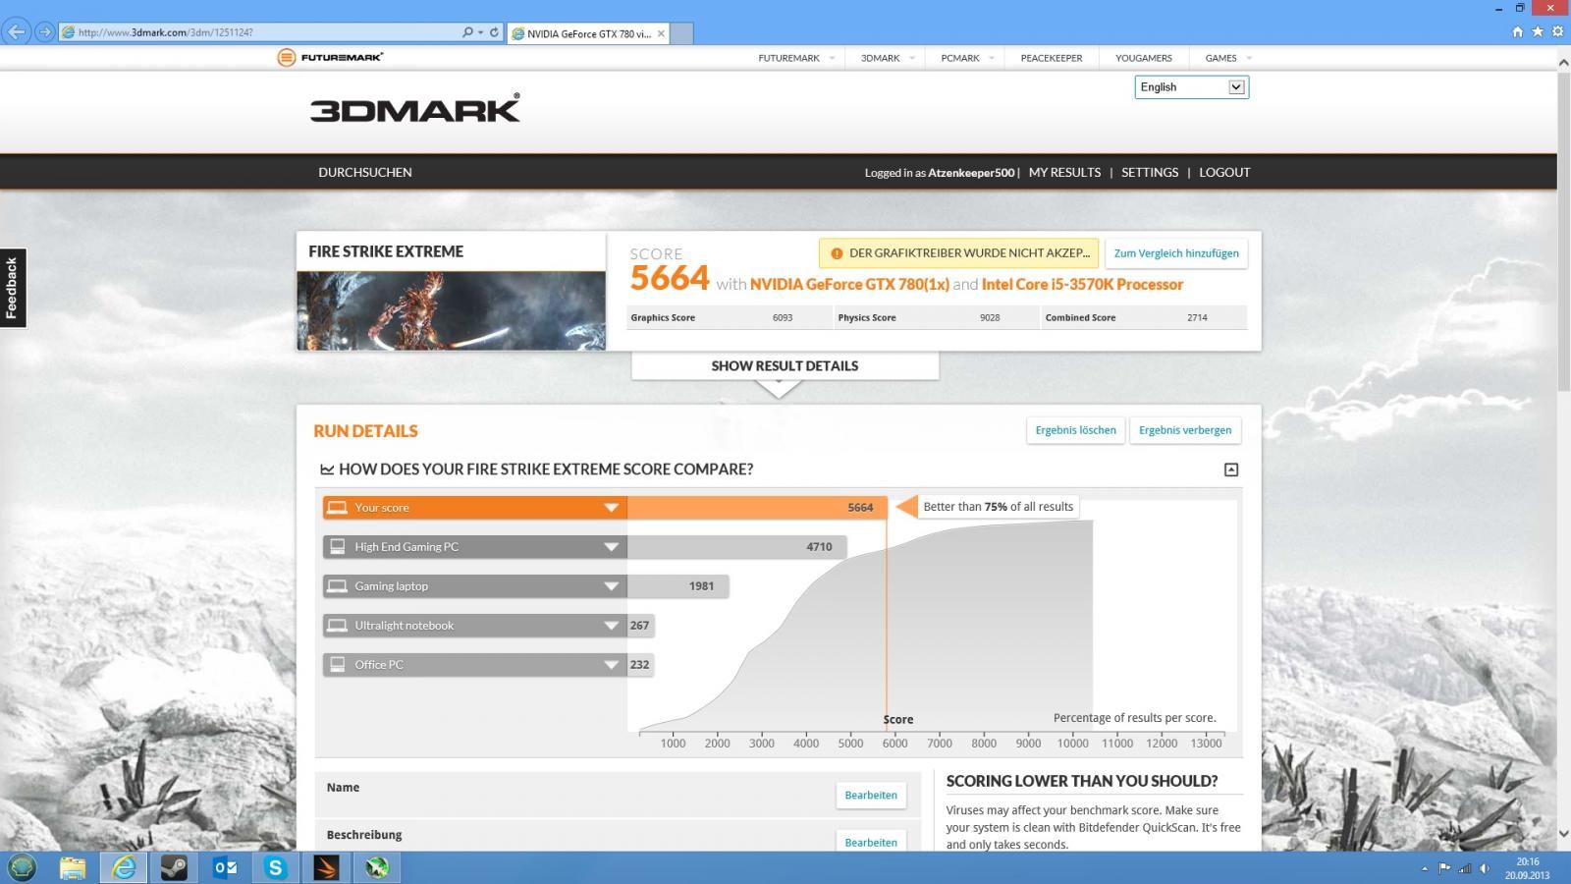
Task: Open Skype from the taskbar
Action: (x=275, y=867)
